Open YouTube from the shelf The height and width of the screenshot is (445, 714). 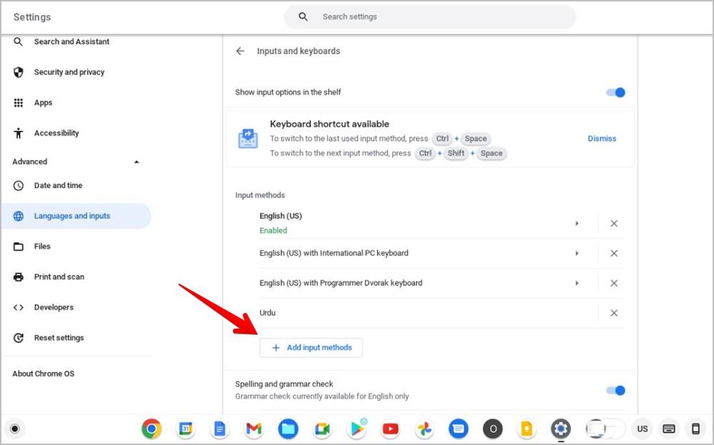(391, 429)
